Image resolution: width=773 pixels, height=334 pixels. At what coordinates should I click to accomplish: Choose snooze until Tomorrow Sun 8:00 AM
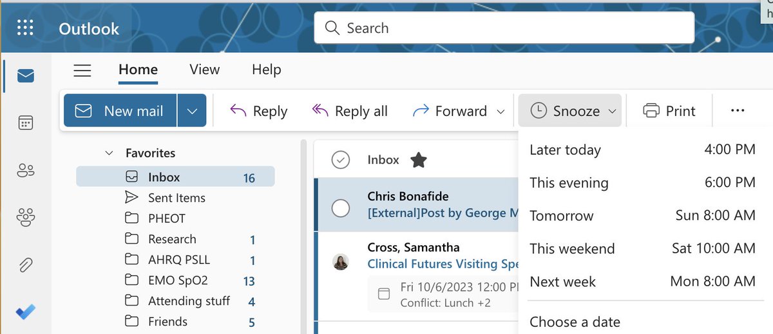click(x=642, y=215)
